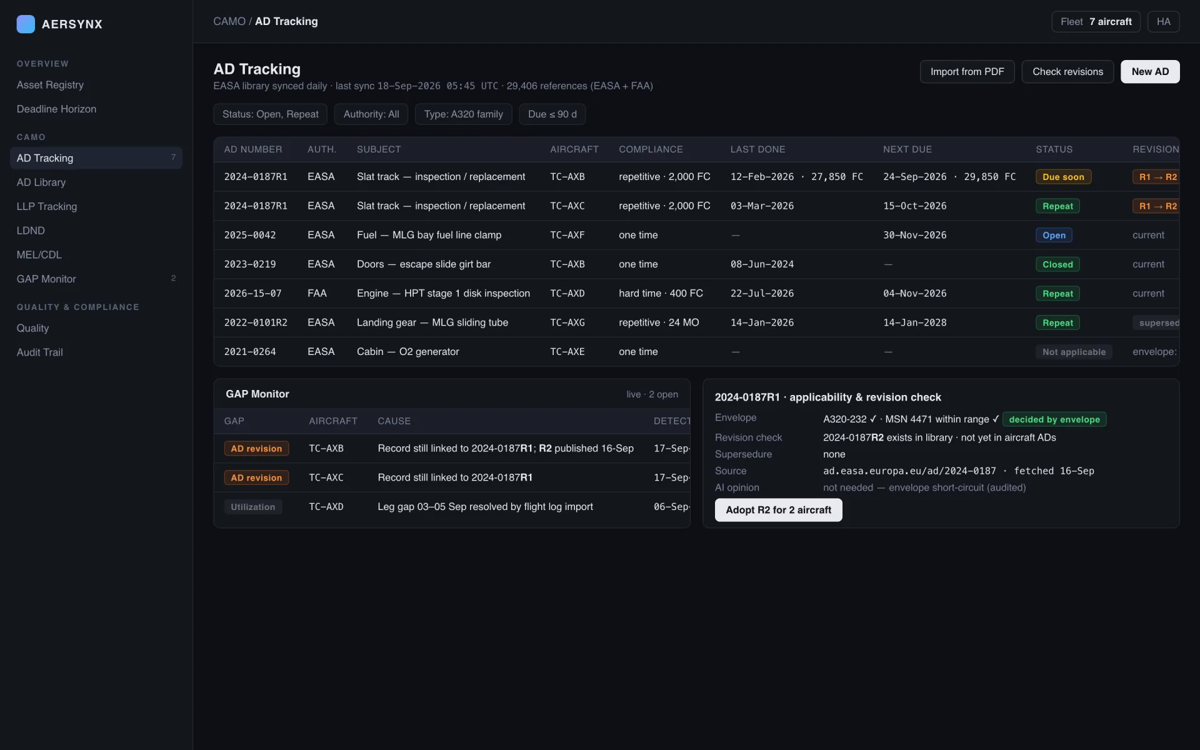The width and height of the screenshot is (1200, 750).
Task: Click Due soon status badge
Action: click(1063, 177)
